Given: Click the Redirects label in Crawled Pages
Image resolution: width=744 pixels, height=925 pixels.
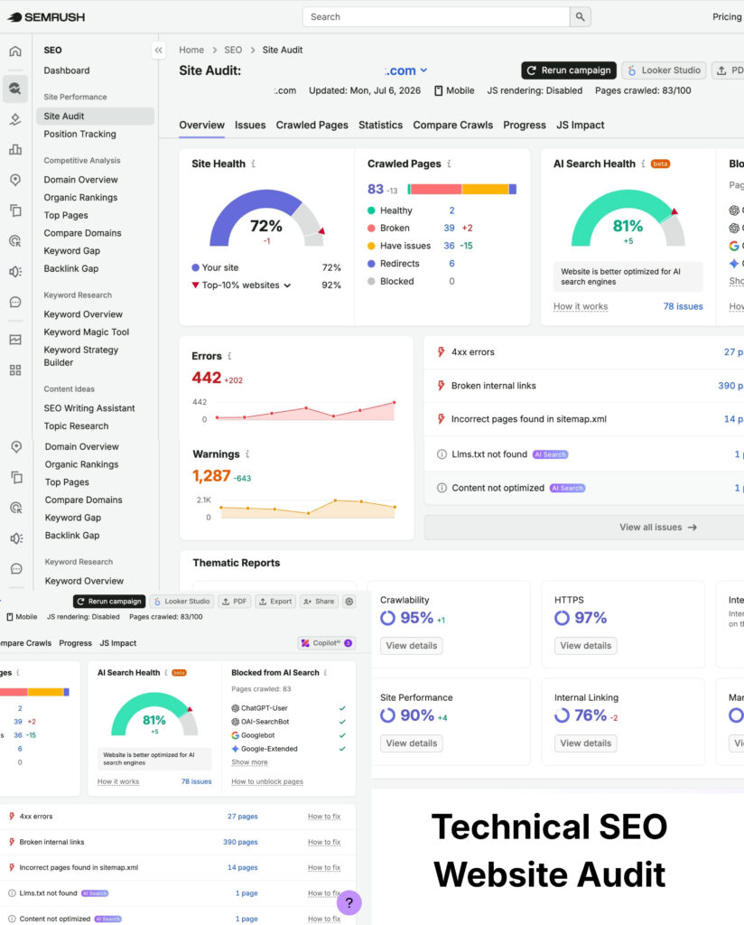Looking at the screenshot, I should 400,264.
